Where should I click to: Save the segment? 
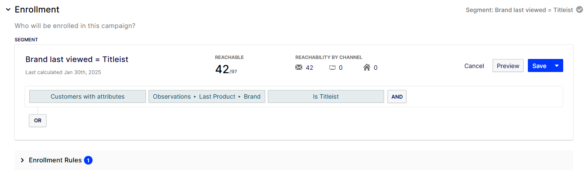(x=539, y=66)
